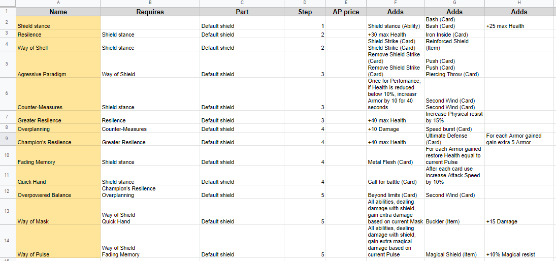Select the row 14 header
The image size is (556, 261).
(8, 241)
